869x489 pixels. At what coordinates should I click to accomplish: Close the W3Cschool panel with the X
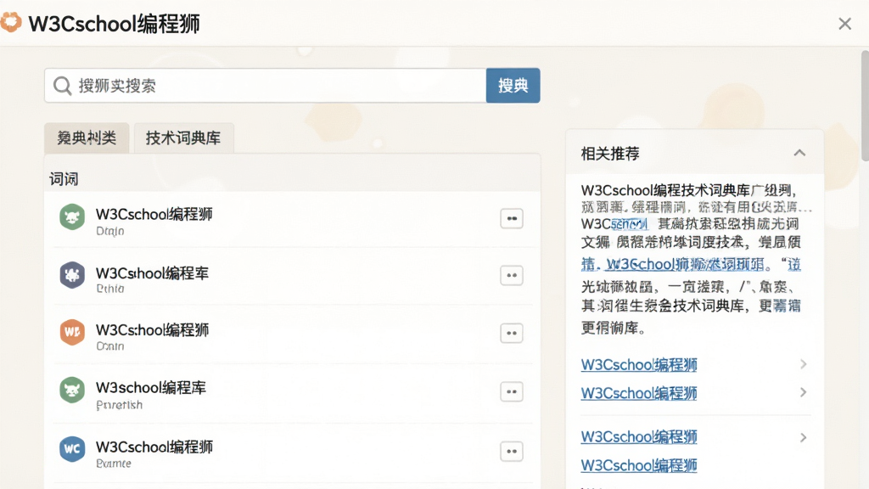coord(844,24)
